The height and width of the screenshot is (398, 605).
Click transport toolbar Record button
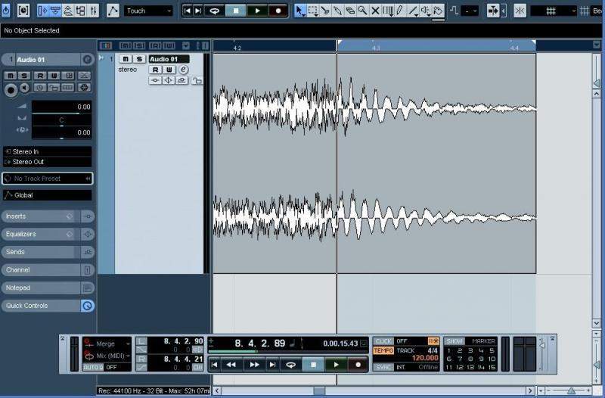278,11
